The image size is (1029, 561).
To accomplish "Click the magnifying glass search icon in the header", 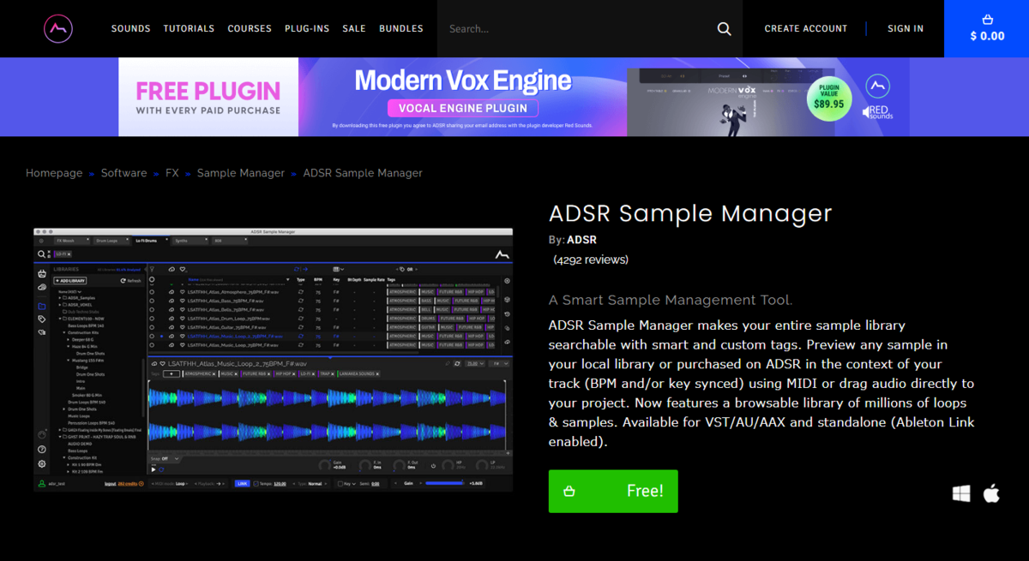I will (724, 28).
